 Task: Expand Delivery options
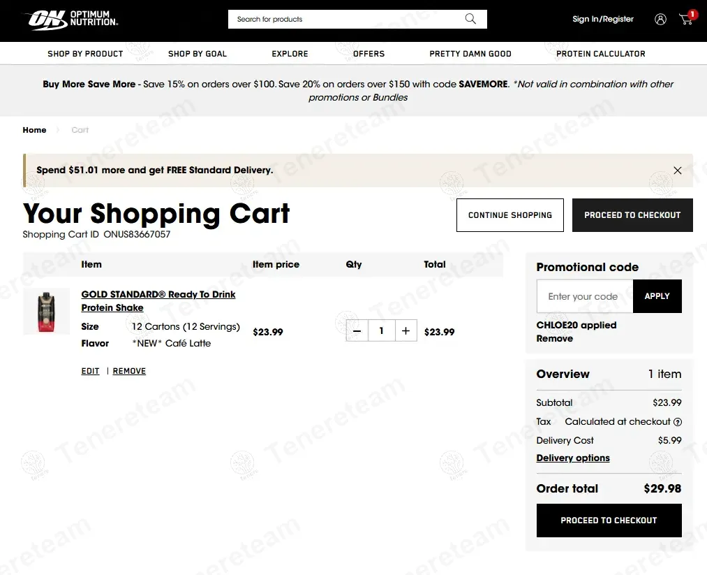click(573, 458)
